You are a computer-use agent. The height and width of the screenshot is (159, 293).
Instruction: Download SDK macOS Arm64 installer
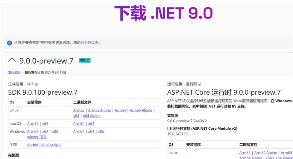(x=33, y=124)
